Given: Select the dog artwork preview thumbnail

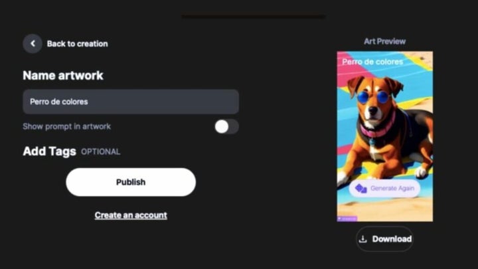Looking at the screenshot, I should pyautogui.click(x=384, y=136).
